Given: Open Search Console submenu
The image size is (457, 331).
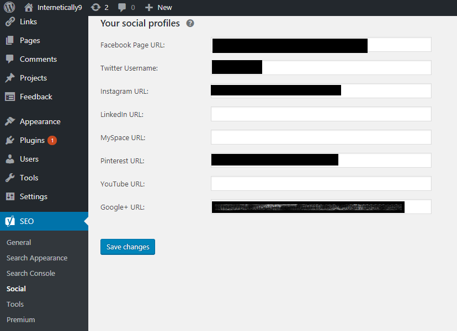Looking at the screenshot, I should 31,273.
